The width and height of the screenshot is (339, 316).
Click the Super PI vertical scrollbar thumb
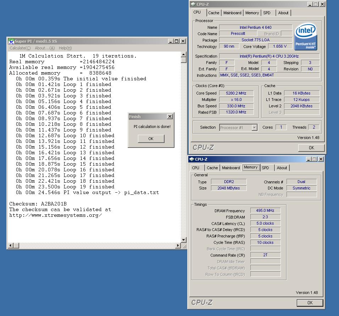(x=184, y=60)
